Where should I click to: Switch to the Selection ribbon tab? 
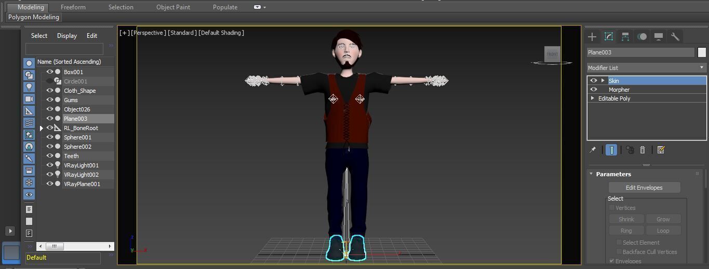tap(121, 7)
